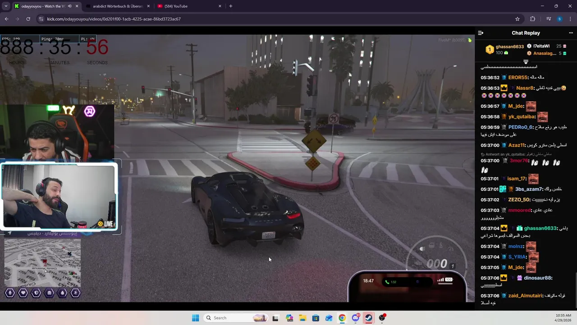Open Microsoft 365 Copilot from taskbar
577x325 pixels.
[x=289, y=318]
